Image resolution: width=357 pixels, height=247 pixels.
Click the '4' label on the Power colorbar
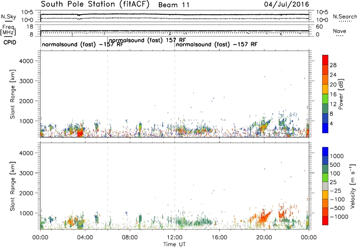(332, 123)
